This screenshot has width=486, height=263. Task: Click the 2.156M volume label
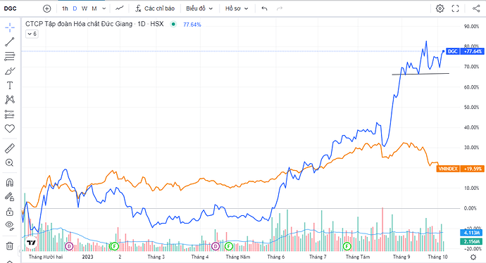coord(471,241)
